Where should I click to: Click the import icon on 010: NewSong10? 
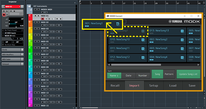tap(143, 40)
